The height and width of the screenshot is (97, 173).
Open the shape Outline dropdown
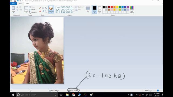tap(79, 7)
